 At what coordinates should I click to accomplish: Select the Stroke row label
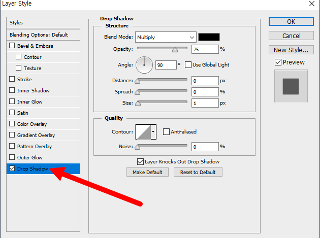pyautogui.click(x=24, y=79)
